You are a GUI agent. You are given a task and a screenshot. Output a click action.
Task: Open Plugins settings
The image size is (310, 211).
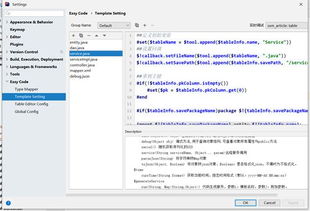pyautogui.click(x=17, y=44)
